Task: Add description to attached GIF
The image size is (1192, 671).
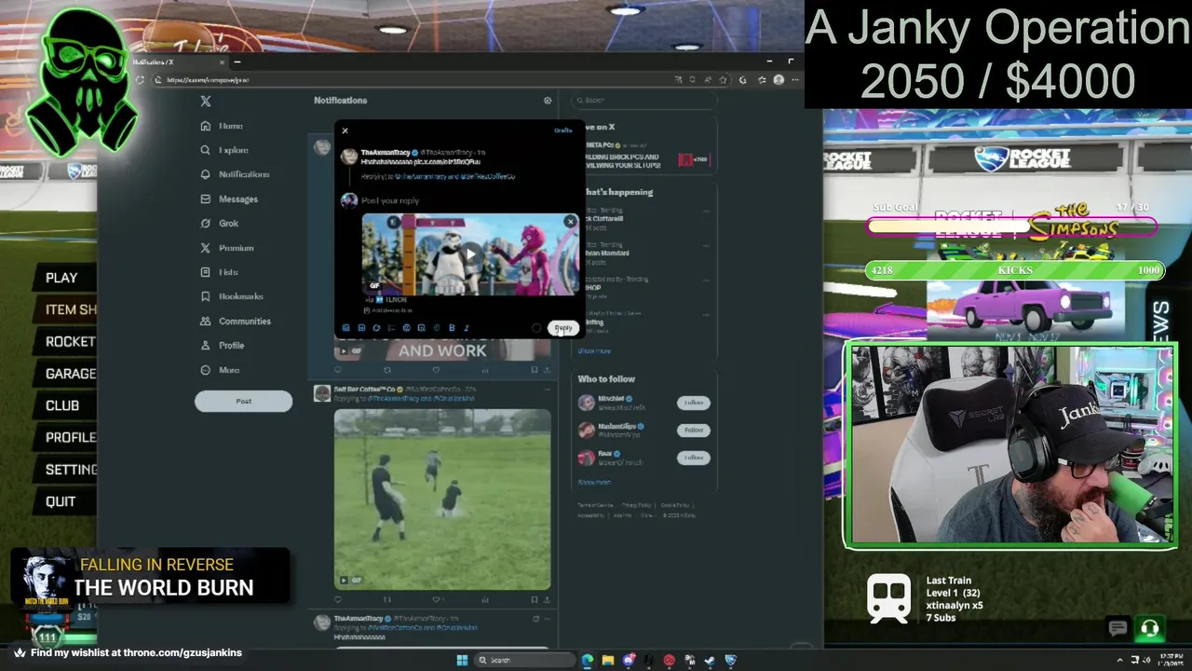Action: (x=388, y=310)
